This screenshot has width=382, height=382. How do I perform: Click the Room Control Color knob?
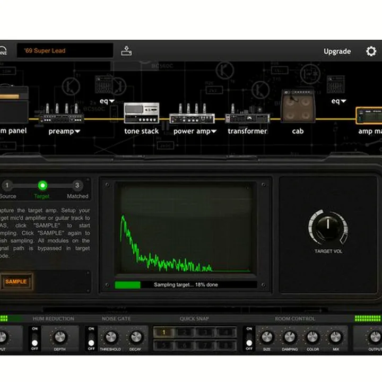pos(313,337)
